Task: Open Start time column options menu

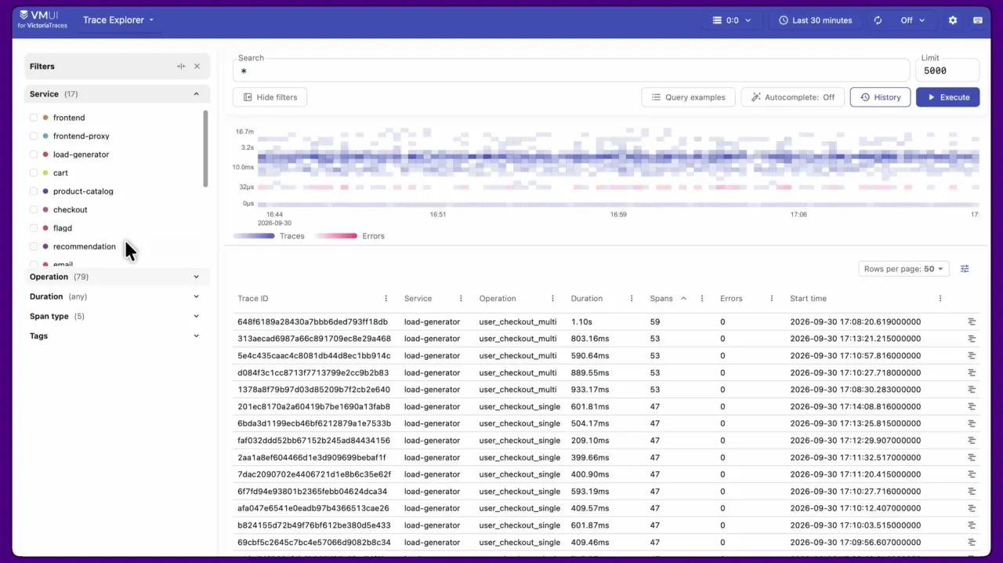Action: click(940, 299)
